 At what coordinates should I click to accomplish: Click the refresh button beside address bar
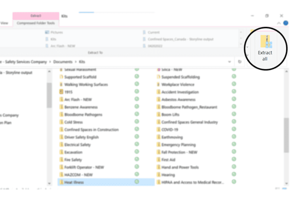[240, 62]
